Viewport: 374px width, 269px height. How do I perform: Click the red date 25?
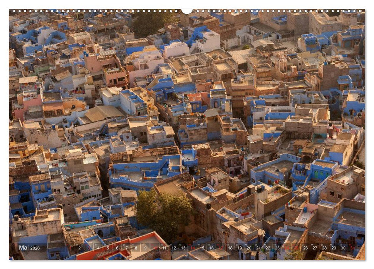pyautogui.click(x=296, y=248)
